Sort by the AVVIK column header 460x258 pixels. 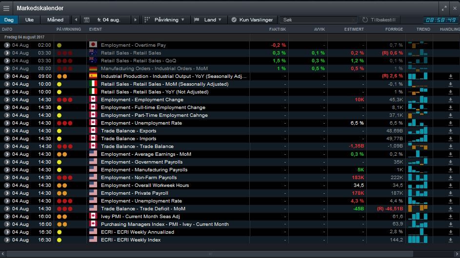[319, 29]
